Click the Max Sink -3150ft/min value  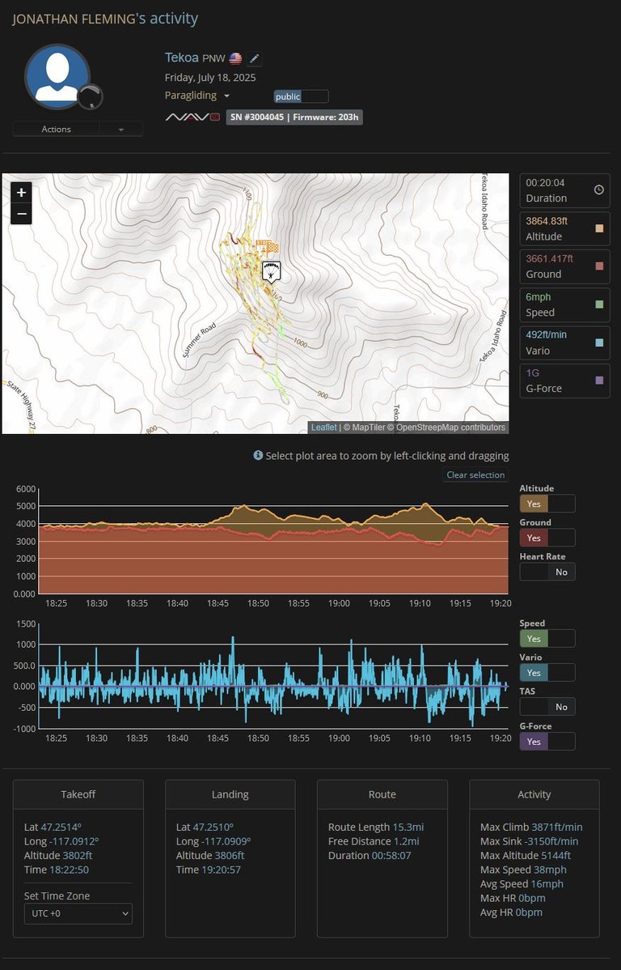(551, 841)
